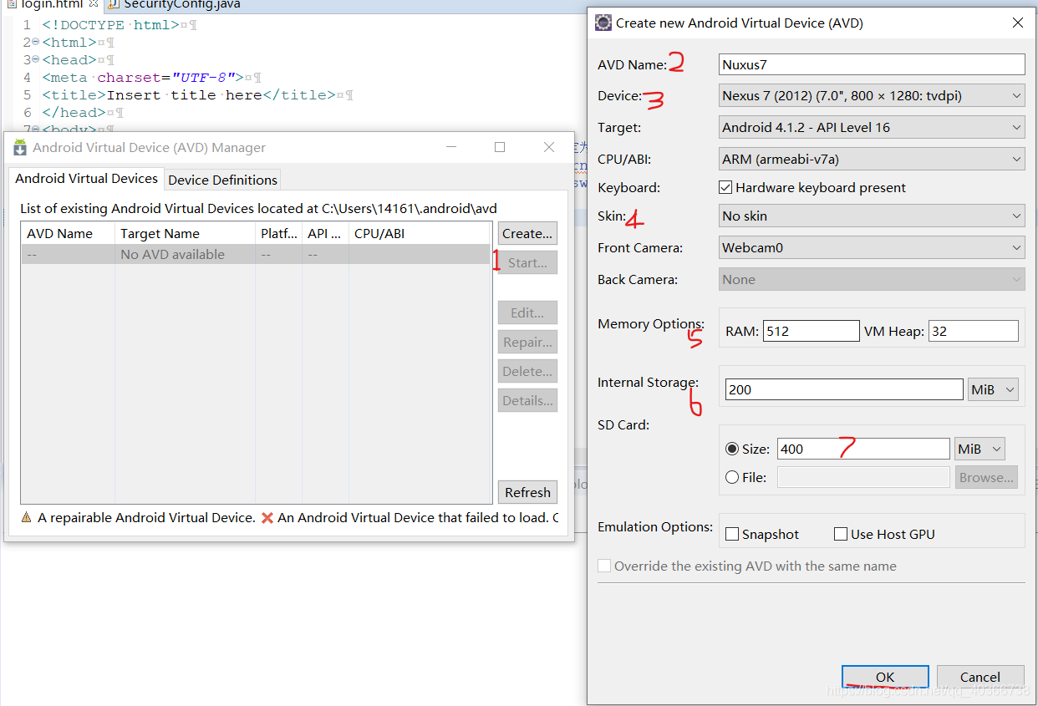Click the Create new AVD dialog title icon
1038x706 pixels.
[603, 23]
